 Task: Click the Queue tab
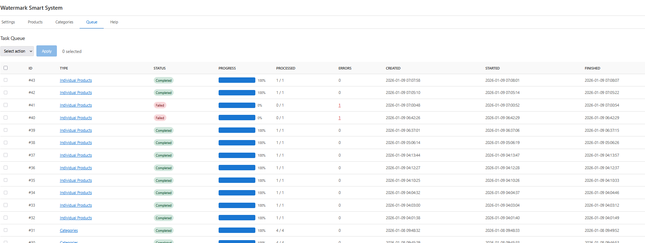point(91,22)
